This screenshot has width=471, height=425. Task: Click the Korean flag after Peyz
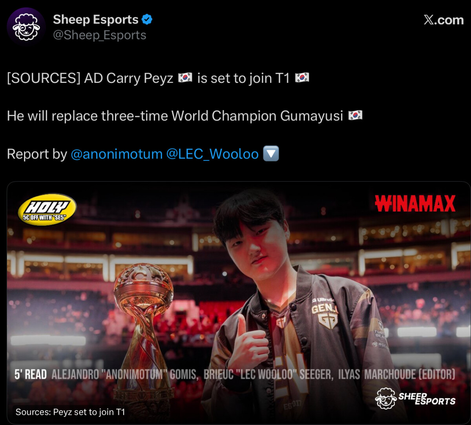click(185, 78)
